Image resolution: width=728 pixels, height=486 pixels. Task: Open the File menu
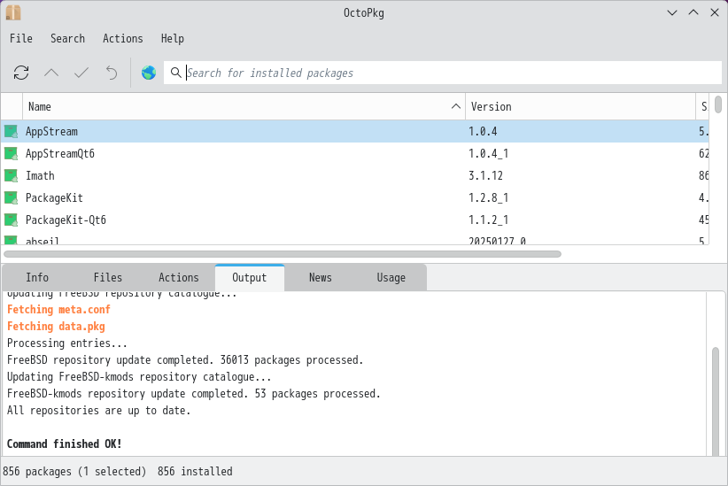coord(21,38)
